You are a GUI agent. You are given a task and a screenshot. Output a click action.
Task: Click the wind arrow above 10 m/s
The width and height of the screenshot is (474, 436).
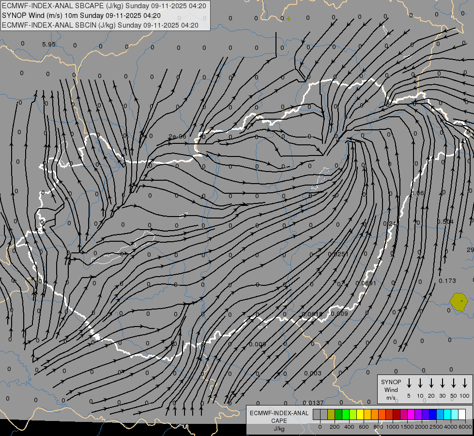[x=420, y=383]
